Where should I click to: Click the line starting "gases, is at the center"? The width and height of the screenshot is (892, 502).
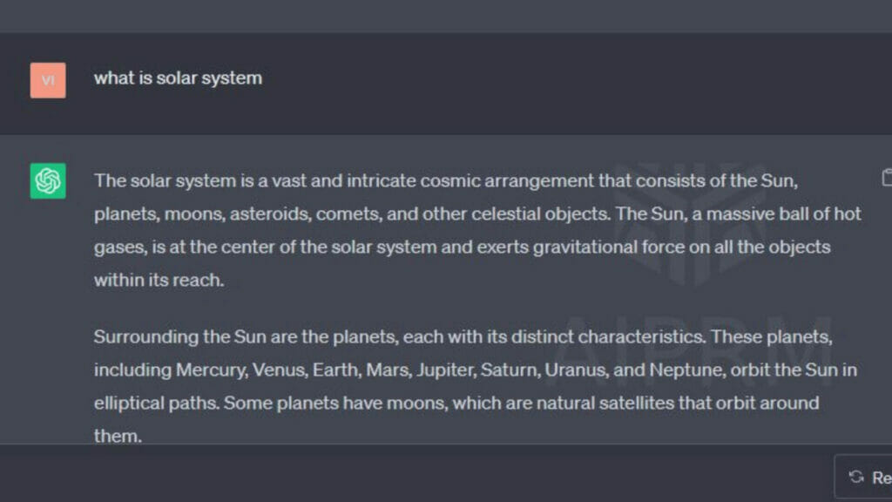(462, 247)
